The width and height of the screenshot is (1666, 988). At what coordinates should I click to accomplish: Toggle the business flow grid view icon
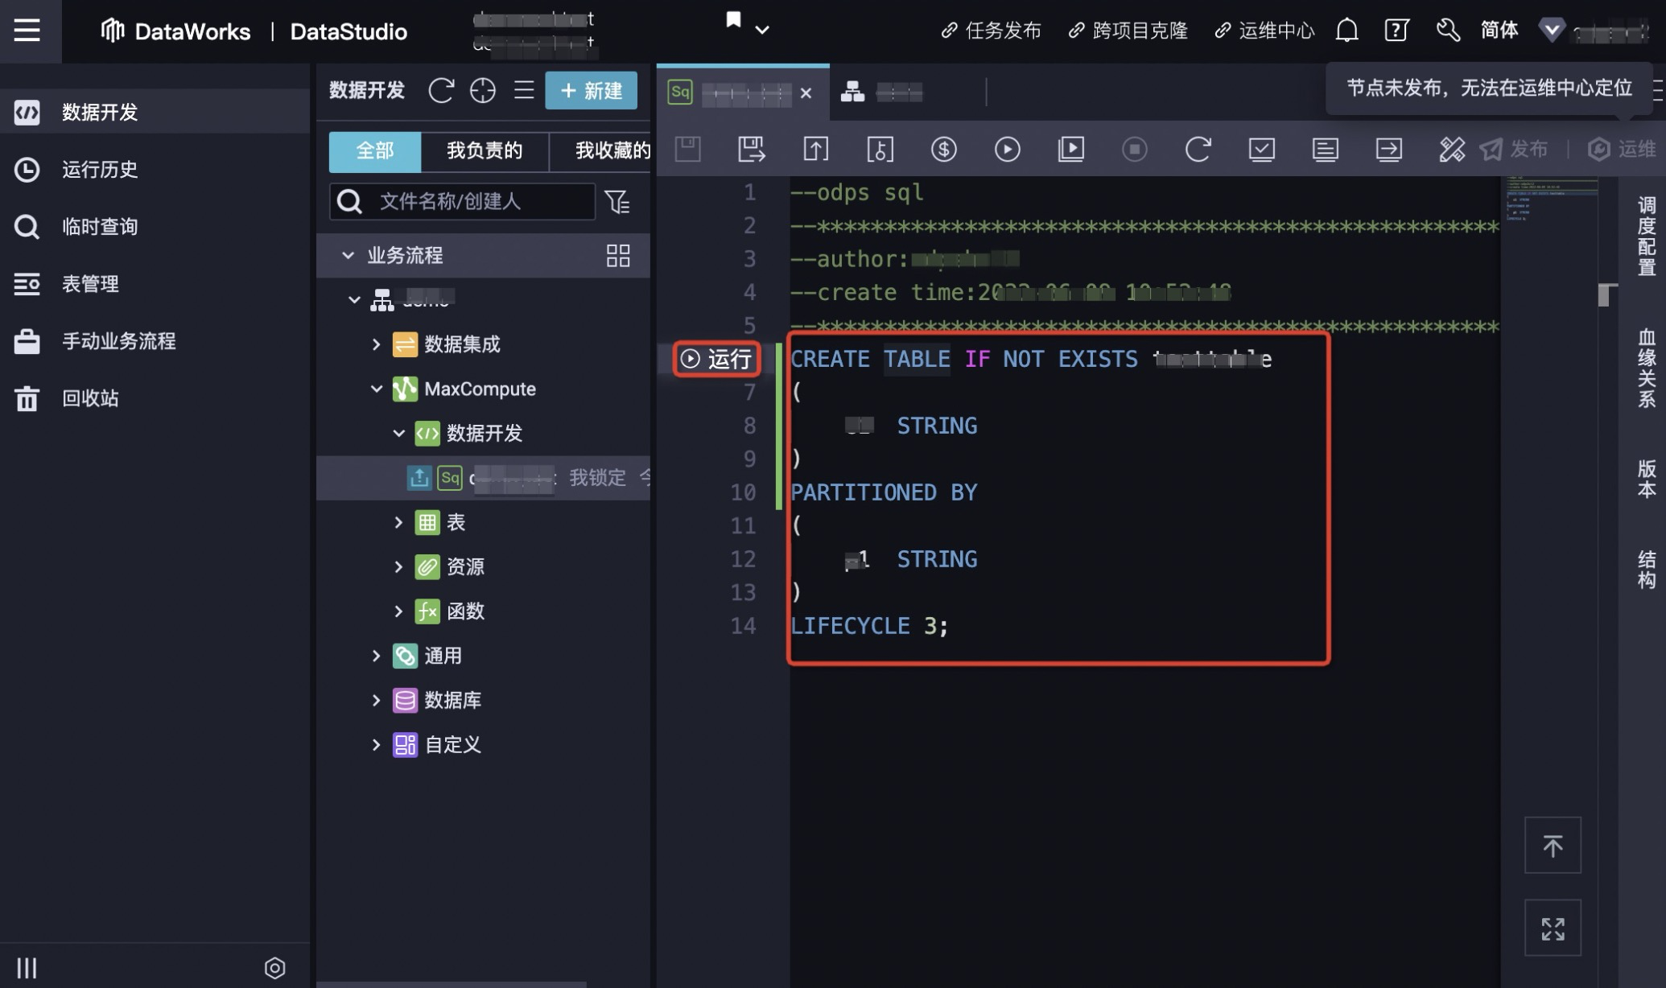[617, 256]
